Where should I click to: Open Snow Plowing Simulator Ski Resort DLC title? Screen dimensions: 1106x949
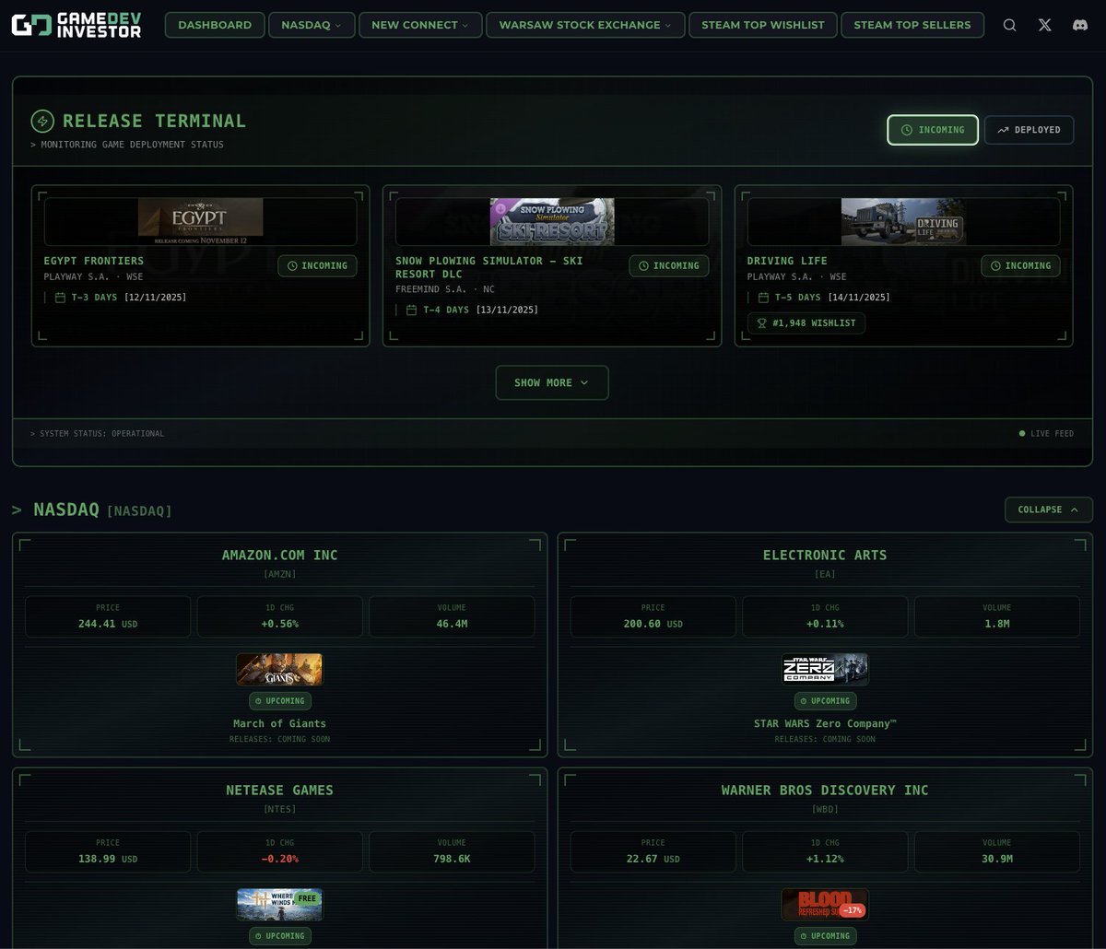pos(488,267)
